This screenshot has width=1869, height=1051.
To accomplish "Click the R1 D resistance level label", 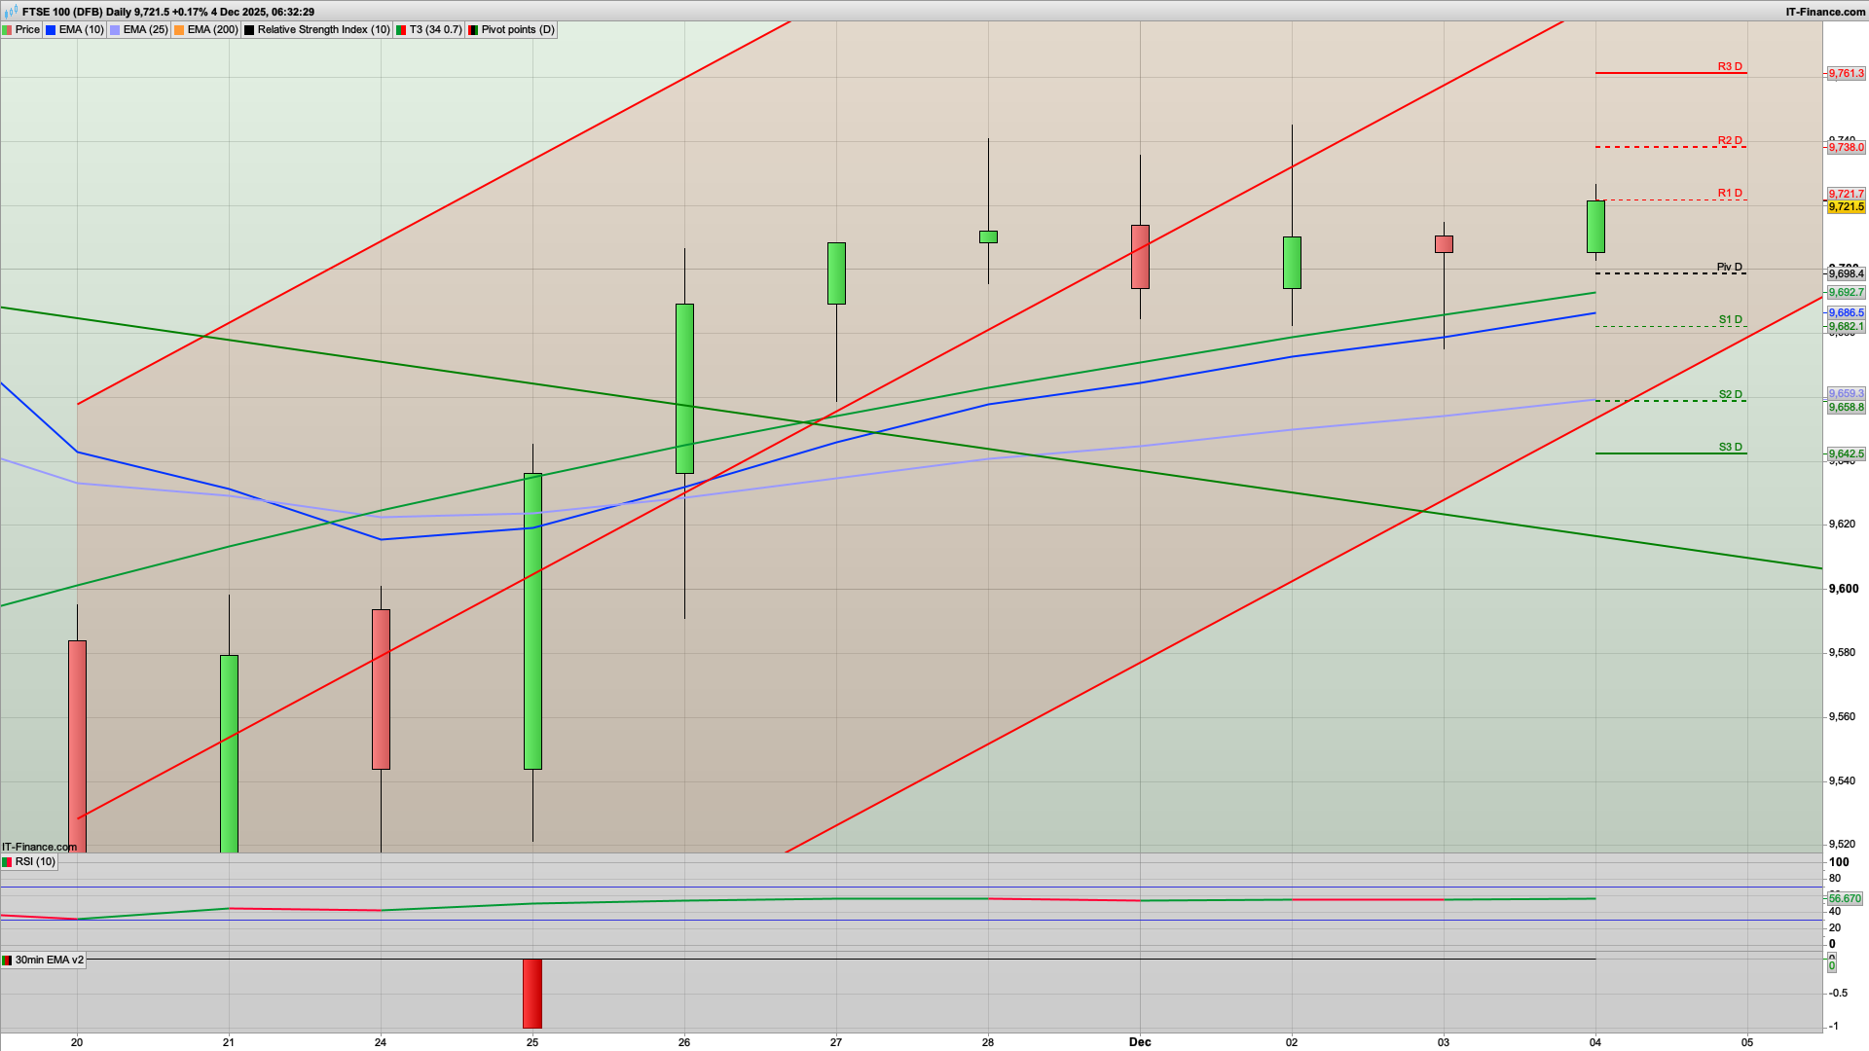I will tap(1728, 193).
